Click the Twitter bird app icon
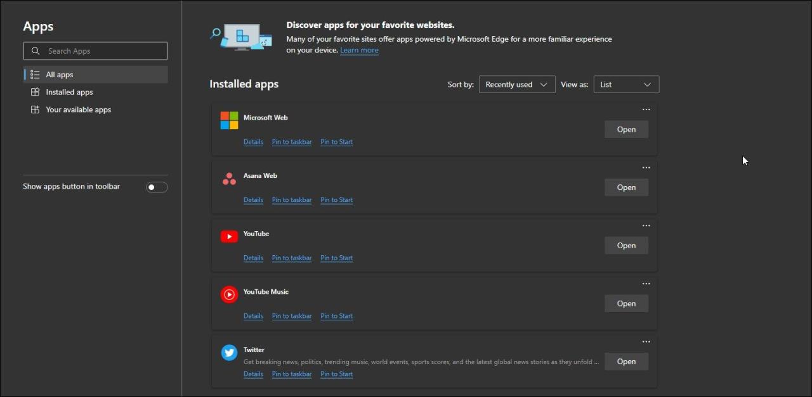This screenshot has width=812, height=397. click(x=229, y=353)
